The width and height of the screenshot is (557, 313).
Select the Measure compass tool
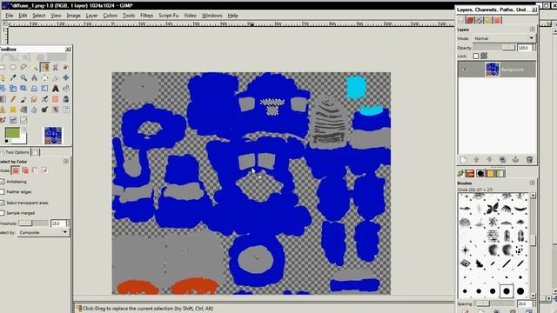[x=34, y=77]
